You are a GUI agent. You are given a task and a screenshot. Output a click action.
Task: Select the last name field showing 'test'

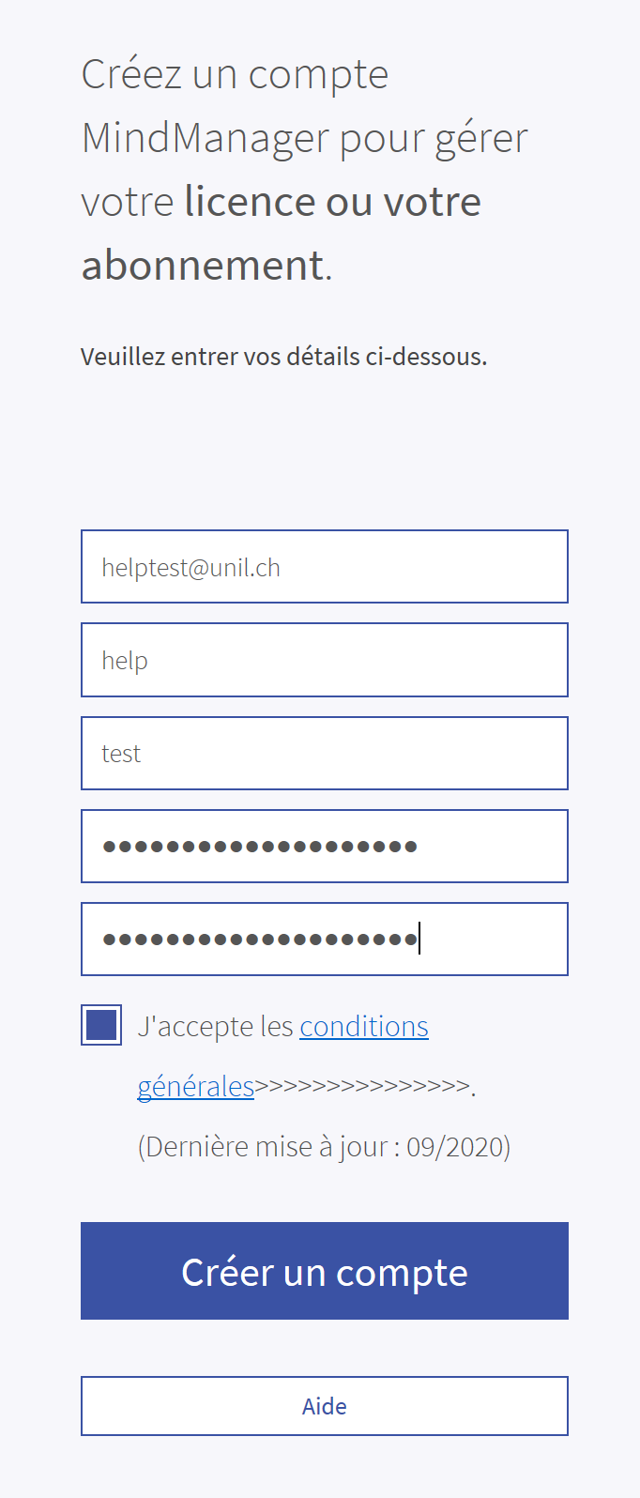324,753
